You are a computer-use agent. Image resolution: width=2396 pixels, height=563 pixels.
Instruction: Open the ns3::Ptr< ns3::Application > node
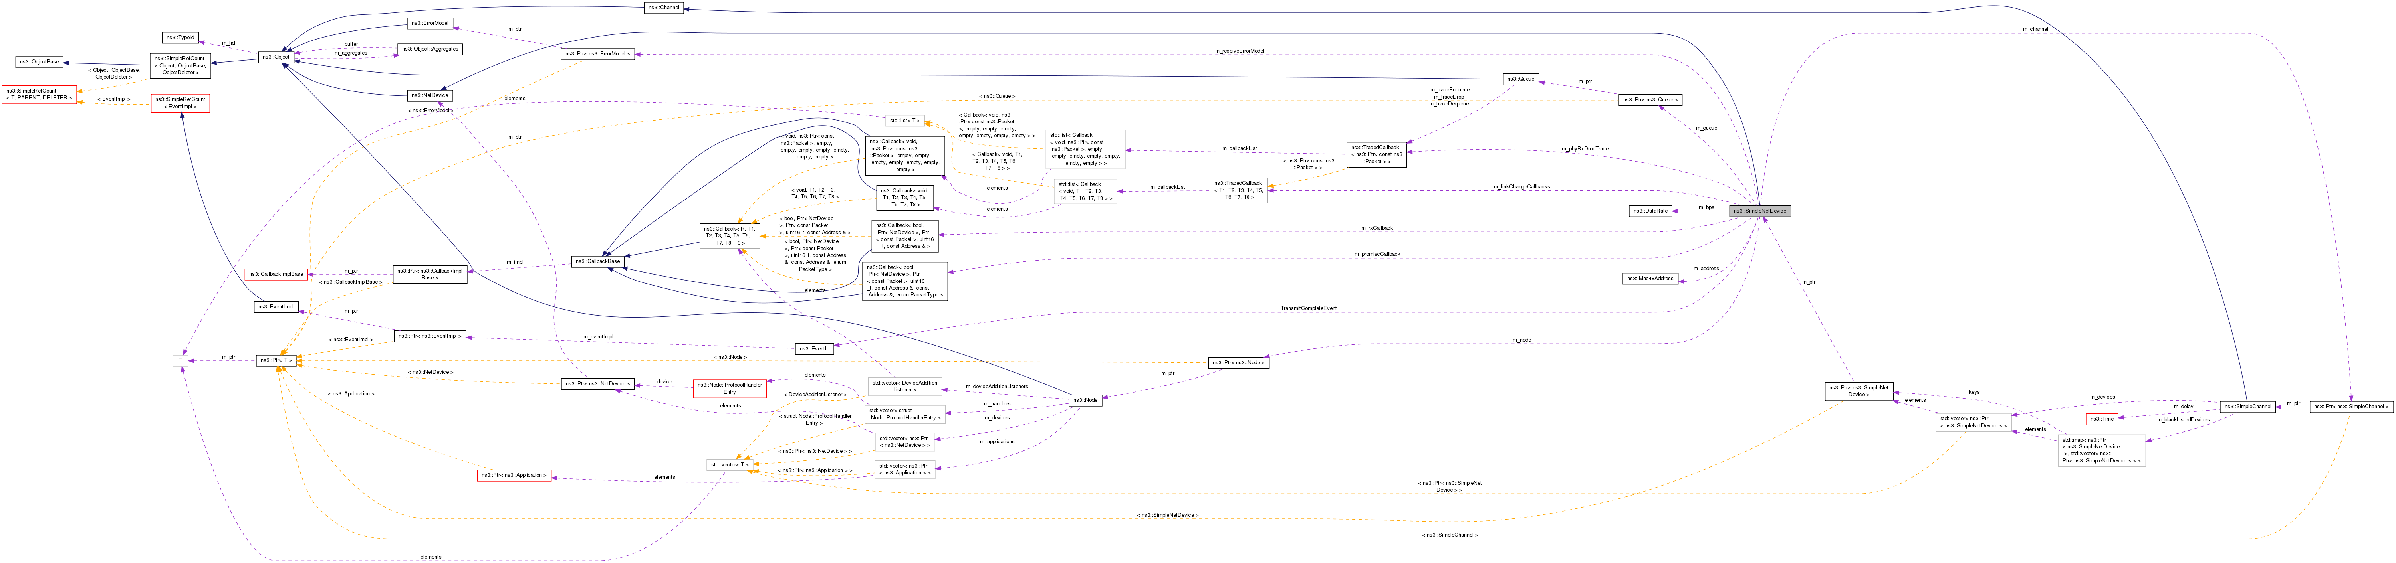514,475
